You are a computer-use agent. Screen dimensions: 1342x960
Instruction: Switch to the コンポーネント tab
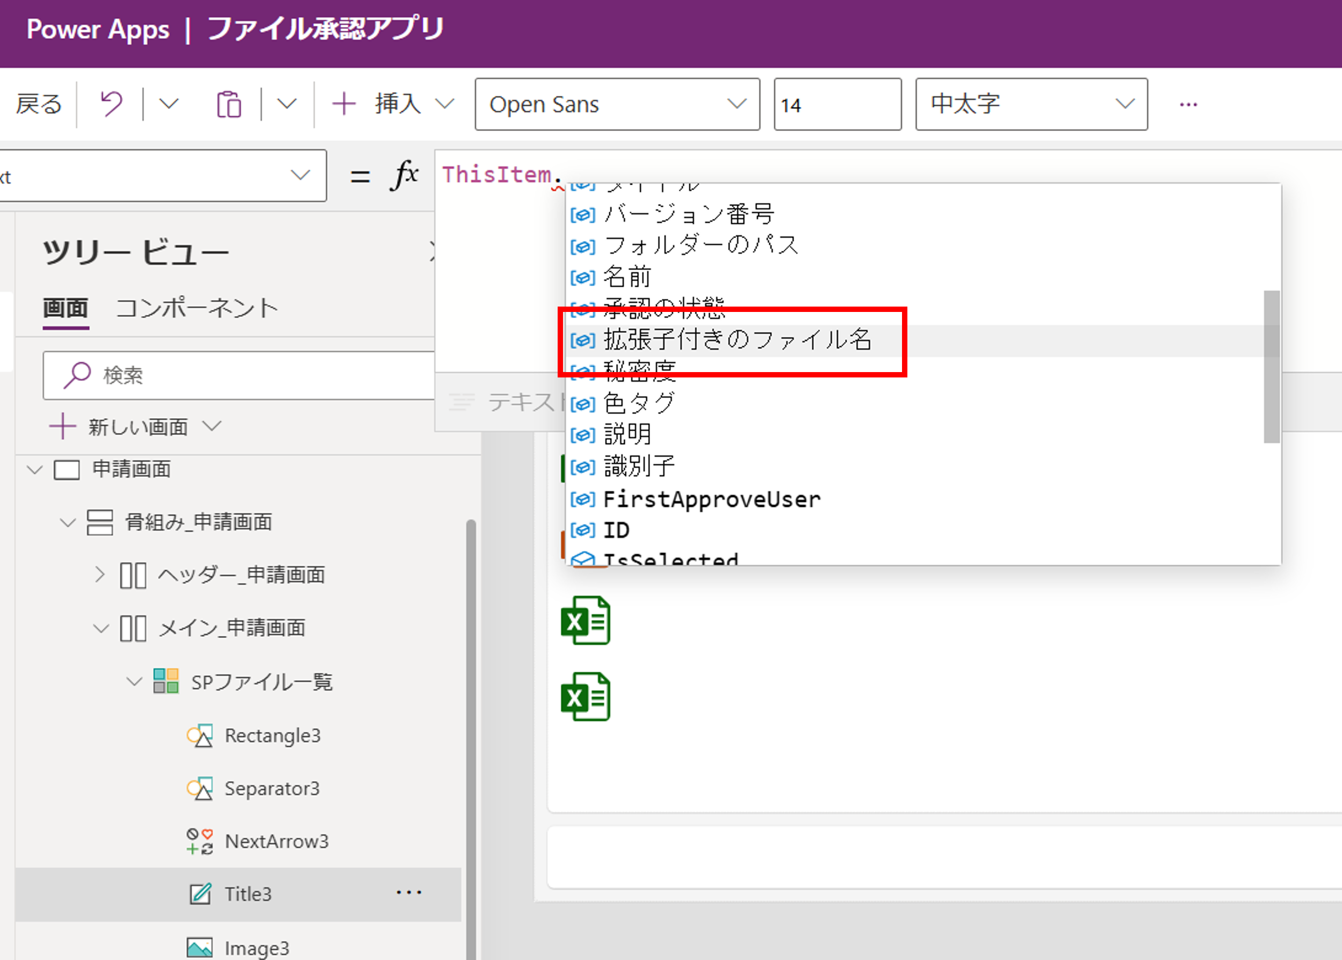[x=197, y=309]
